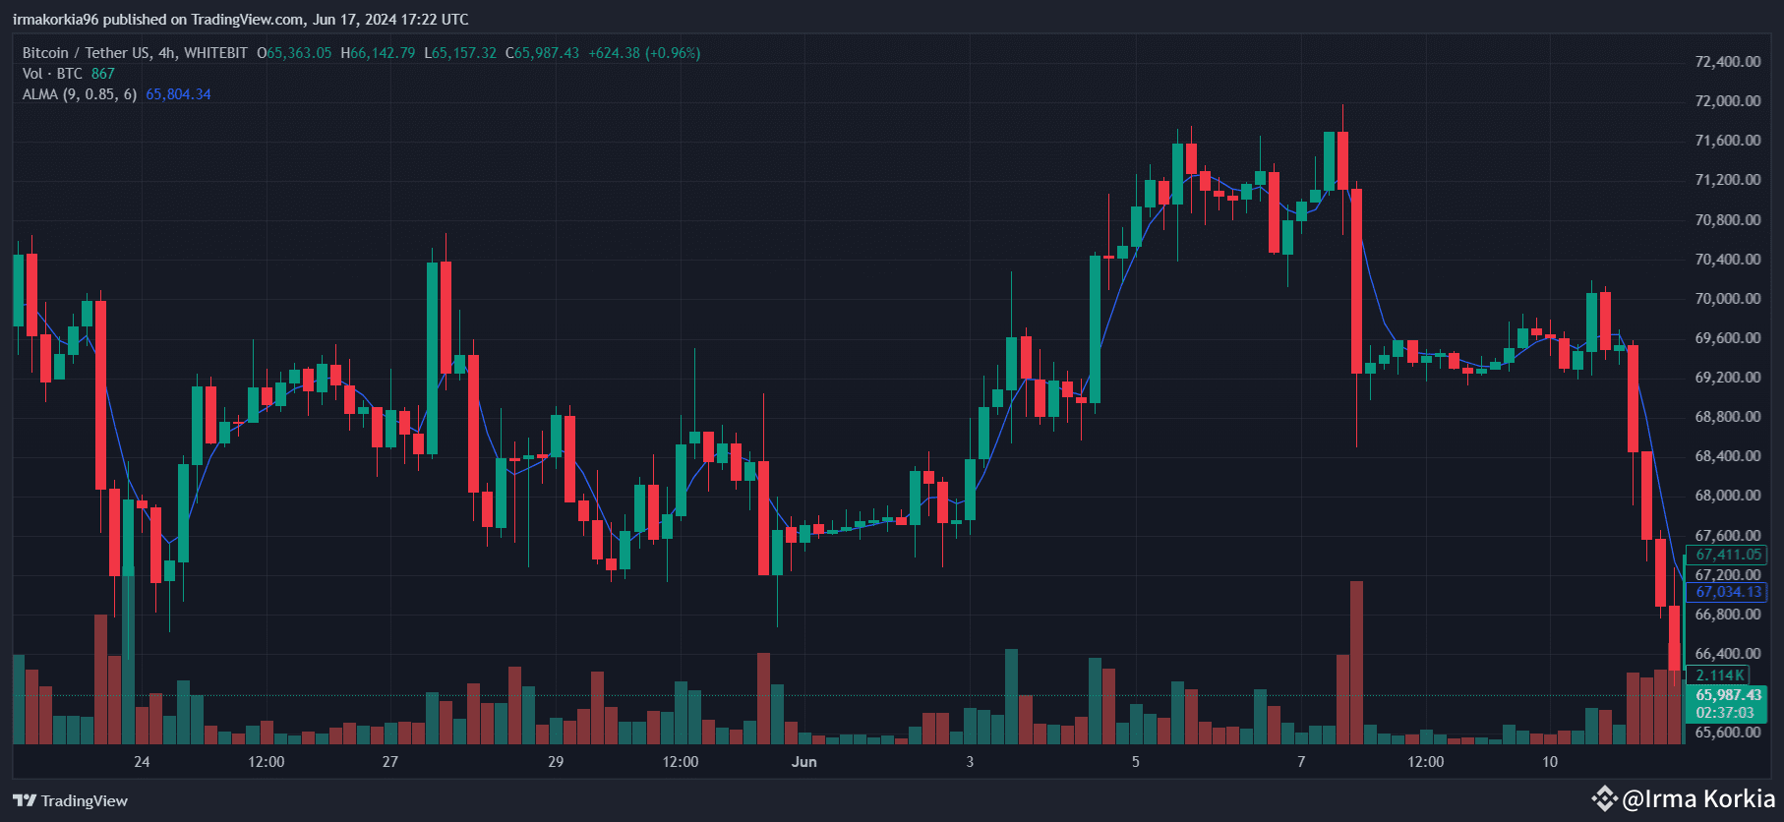
Task: Click the 70,000.00 level on price axis
Action: (x=1728, y=299)
